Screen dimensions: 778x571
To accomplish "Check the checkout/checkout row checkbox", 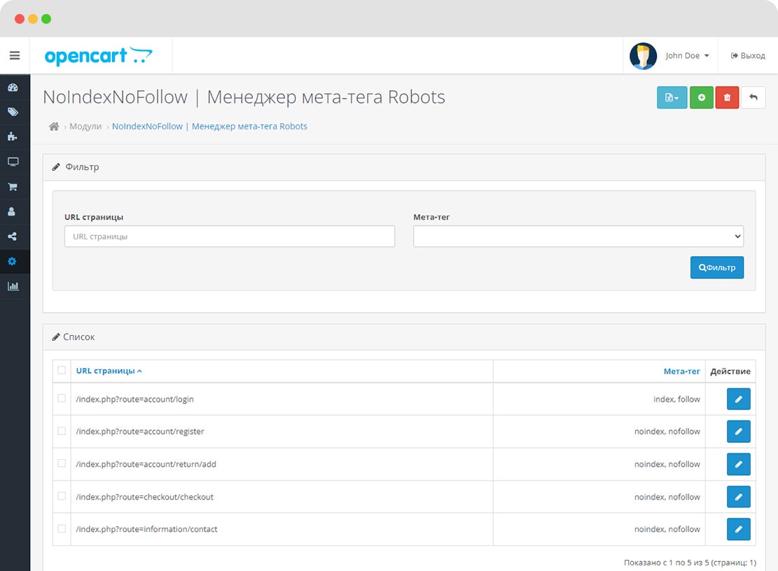I will [62, 495].
